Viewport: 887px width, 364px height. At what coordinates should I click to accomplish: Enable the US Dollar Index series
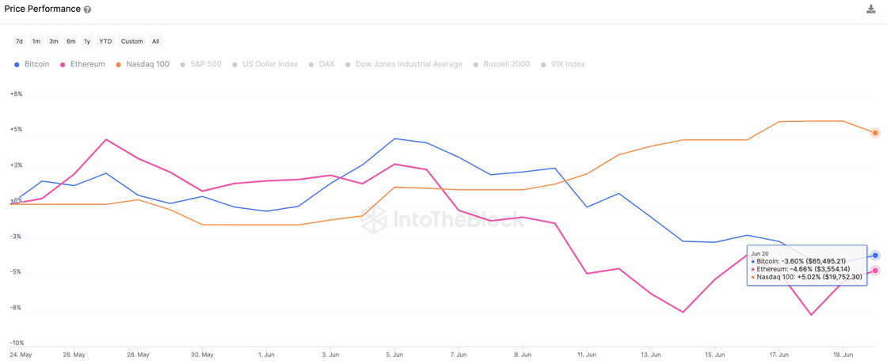click(x=265, y=64)
